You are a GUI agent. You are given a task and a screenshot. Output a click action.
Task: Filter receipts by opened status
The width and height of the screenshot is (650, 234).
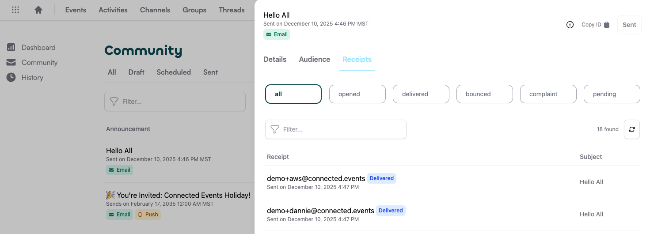coord(357,94)
